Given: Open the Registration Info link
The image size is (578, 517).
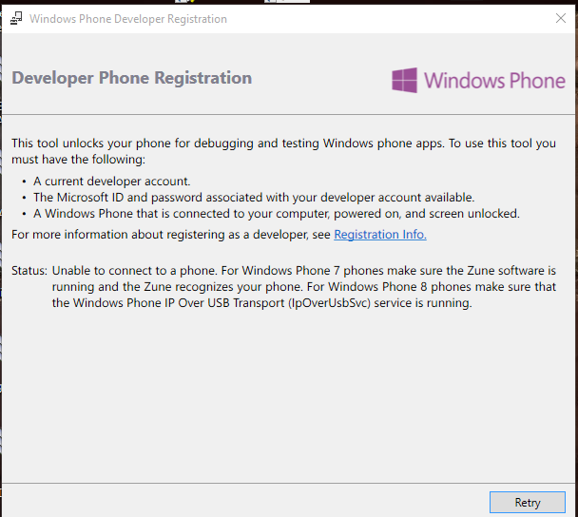Looking at the screenshot, I should 380,235.
